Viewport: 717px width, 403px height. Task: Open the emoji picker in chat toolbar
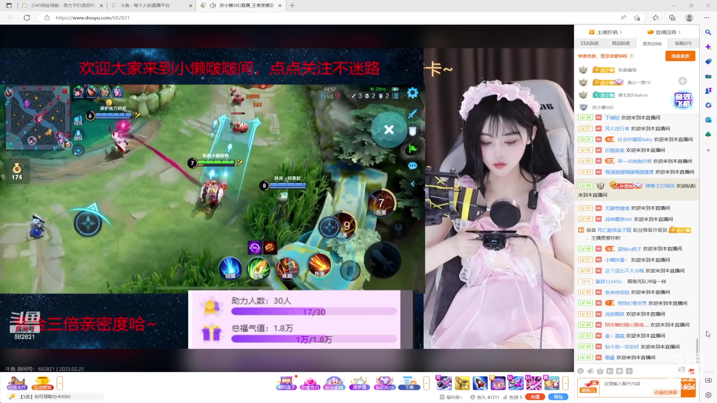pos(580,371)
